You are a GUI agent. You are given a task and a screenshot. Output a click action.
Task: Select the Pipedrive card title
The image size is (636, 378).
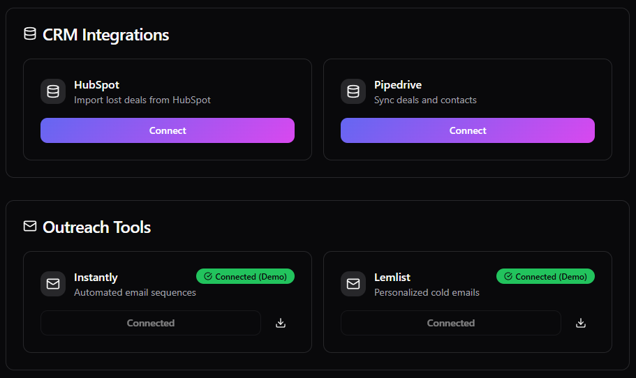click(x=399, y=85)
